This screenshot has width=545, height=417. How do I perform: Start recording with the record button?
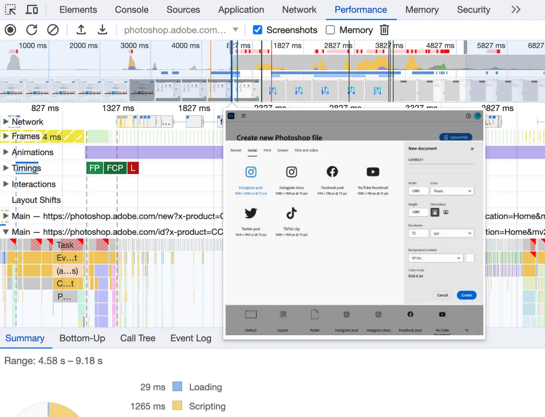click(x=11, y=30)
